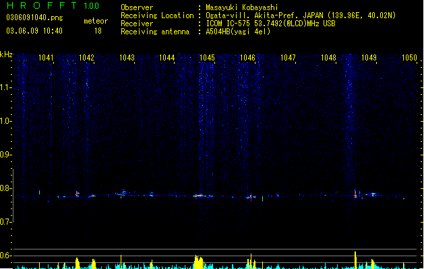Click the date stamp 03.06.09 10:40
Image resolution: width=424 pixels, height=269 pixels.
click(x=34, y=31)
